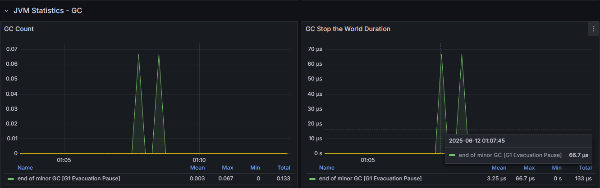Viewport: 600px width, 188px height.
Task: Click the 0 s Min value in Stop the World legend
Action: click(x=557, y=179)
